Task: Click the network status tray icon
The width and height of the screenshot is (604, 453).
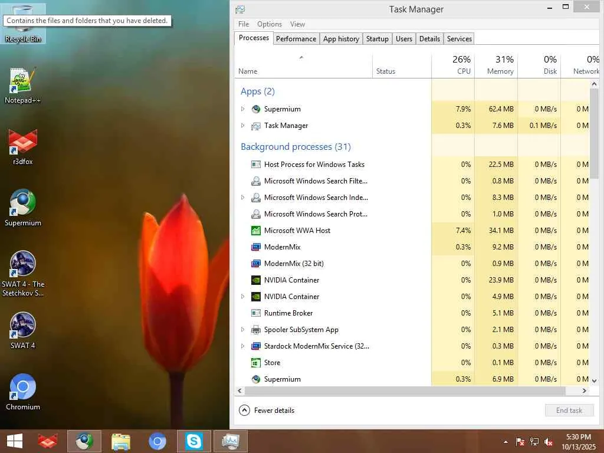Action: tap(534, 442)
